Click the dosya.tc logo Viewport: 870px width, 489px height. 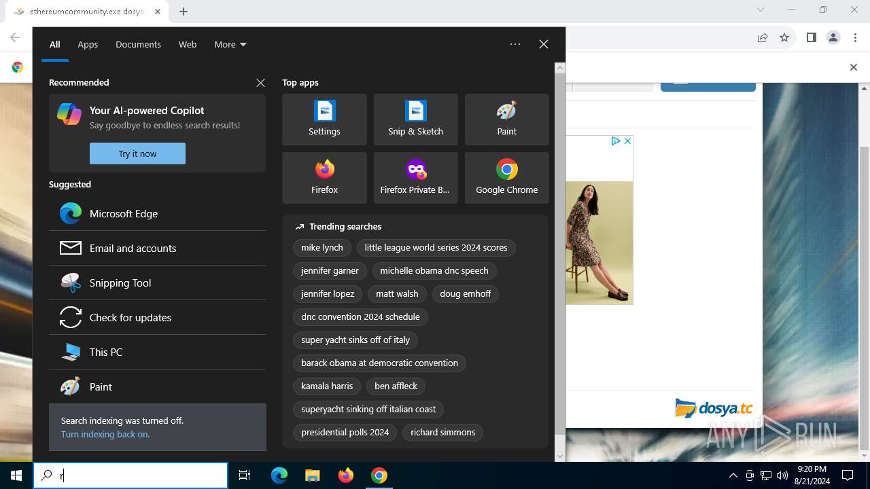714,408
